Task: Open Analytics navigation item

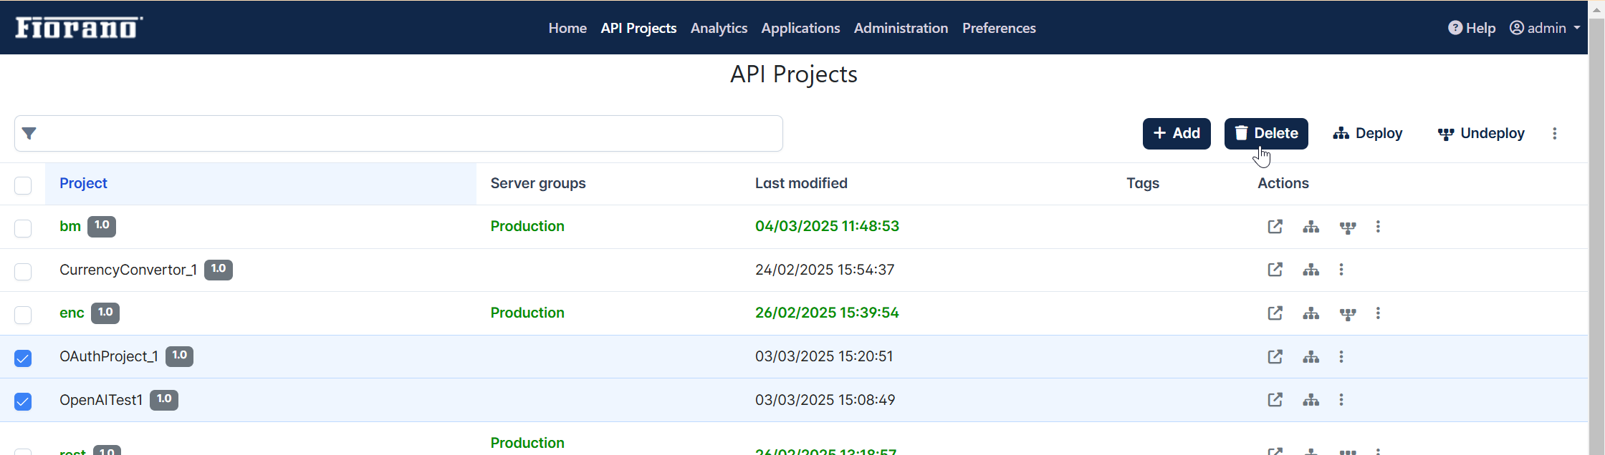Action: click(x=719, y=28)
